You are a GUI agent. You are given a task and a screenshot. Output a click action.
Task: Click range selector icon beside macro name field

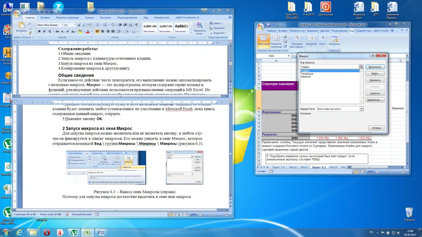pyautogui.click(x=361, y=67)
